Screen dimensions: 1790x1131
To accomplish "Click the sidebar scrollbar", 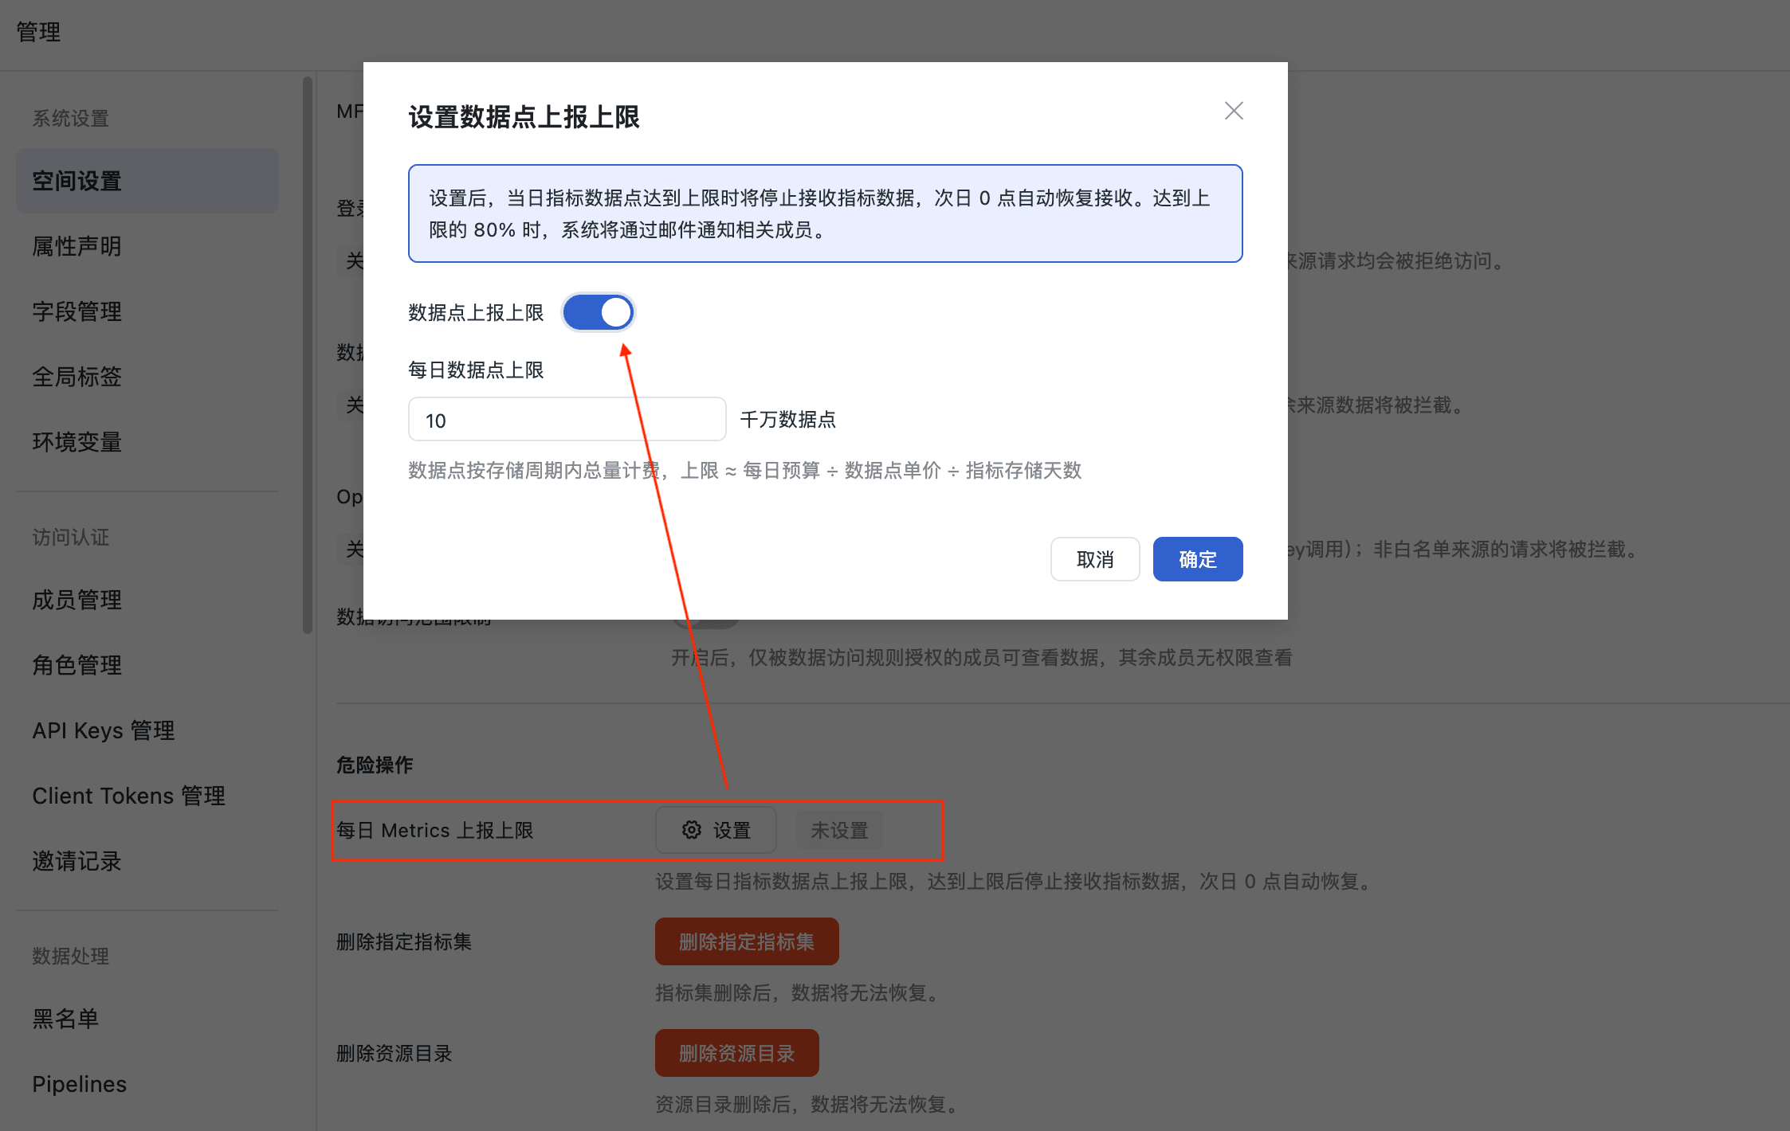I will click(308, 354).
